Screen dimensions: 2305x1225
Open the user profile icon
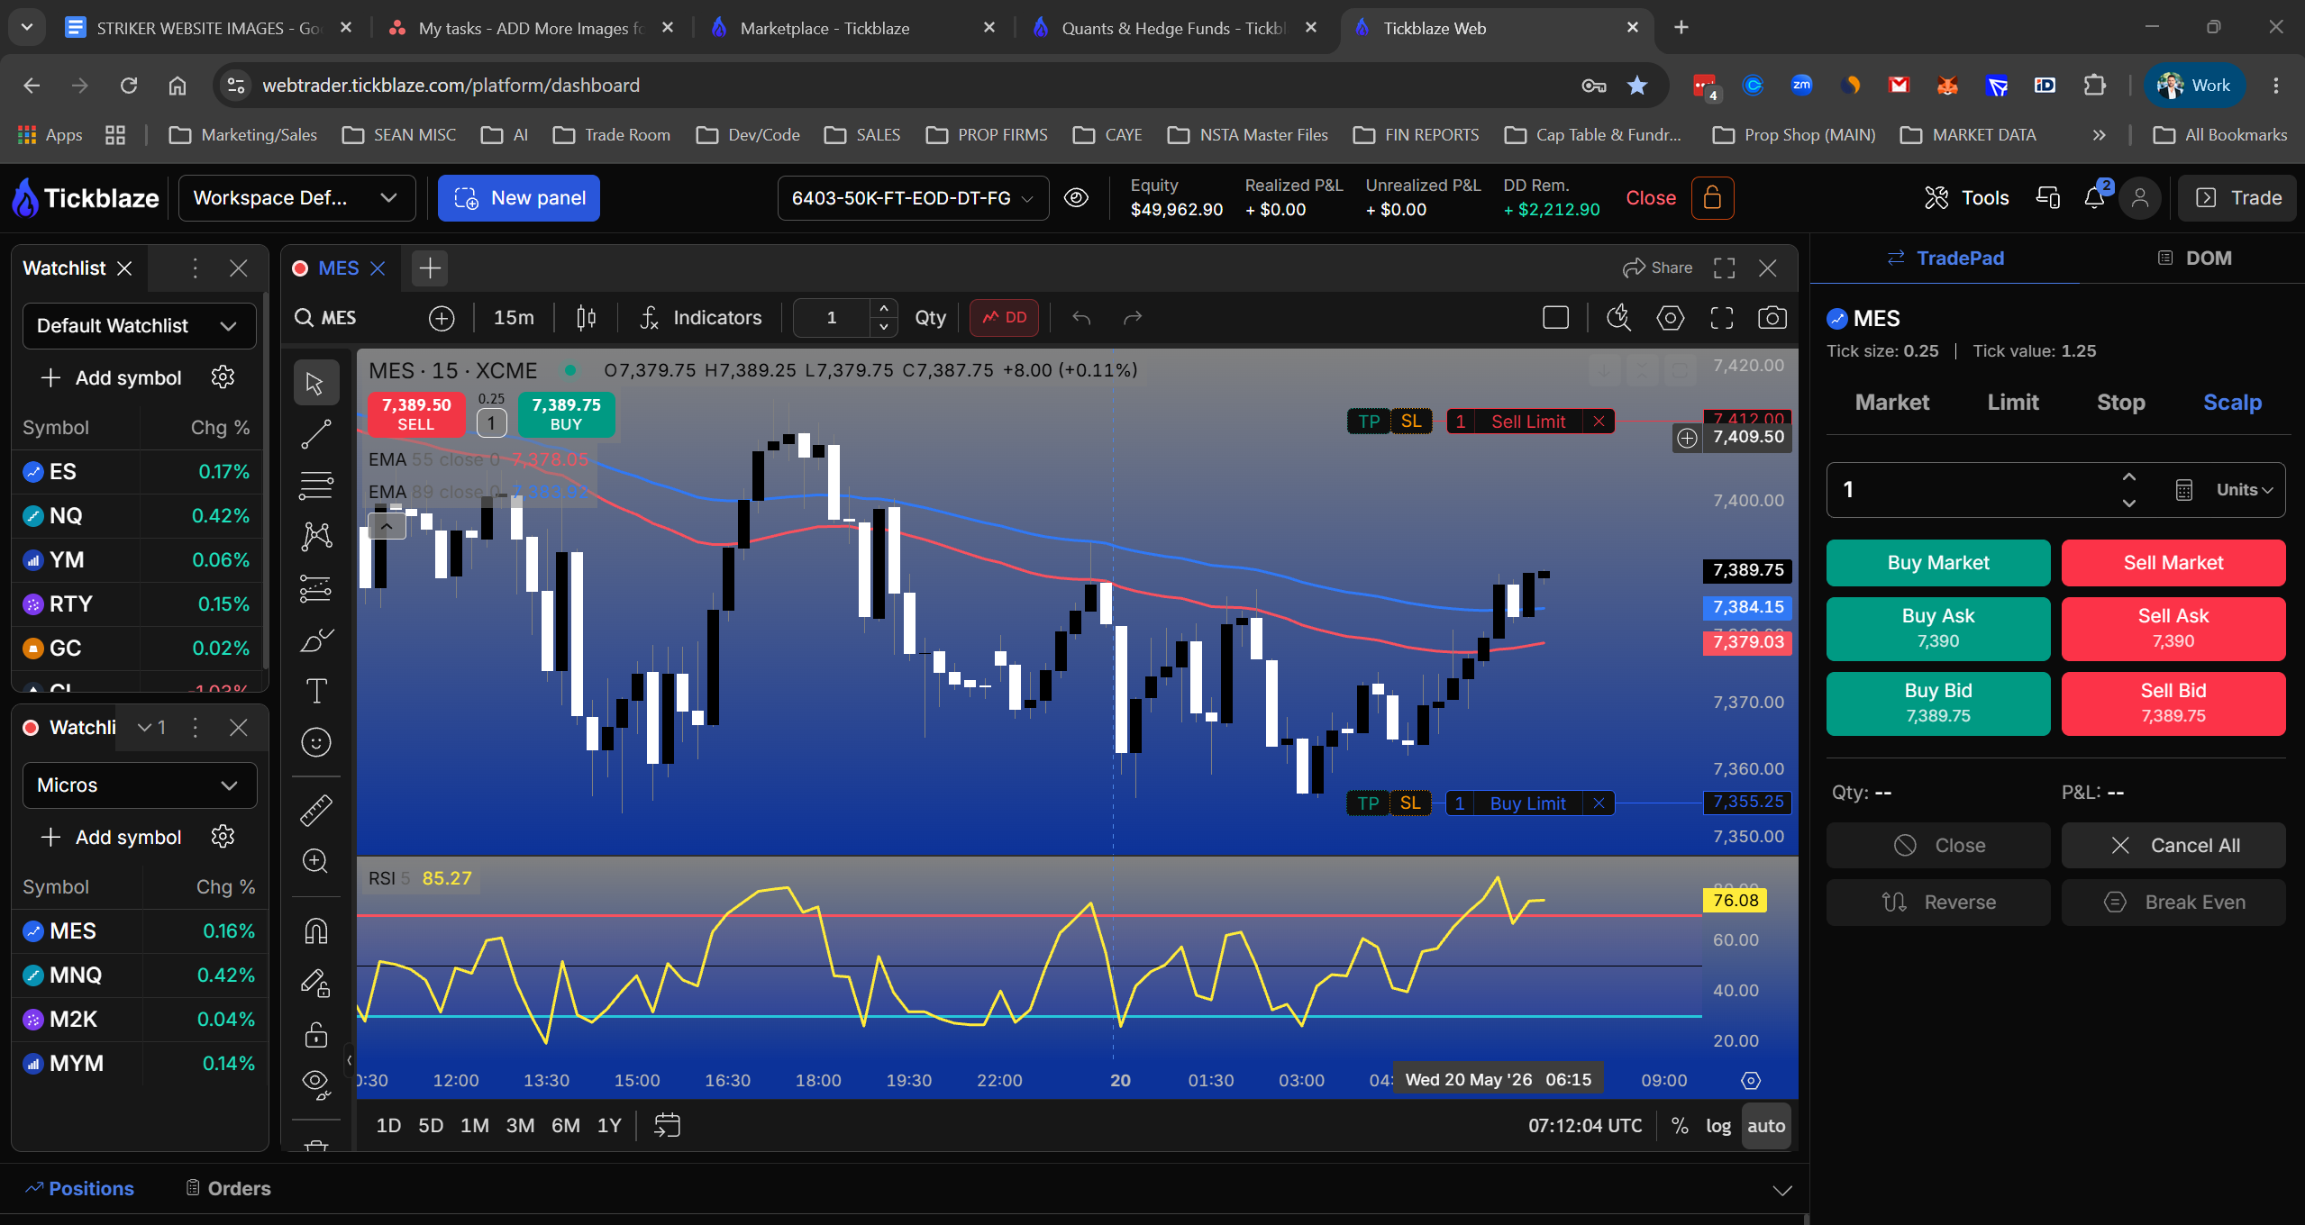[x=2140, y=198]
